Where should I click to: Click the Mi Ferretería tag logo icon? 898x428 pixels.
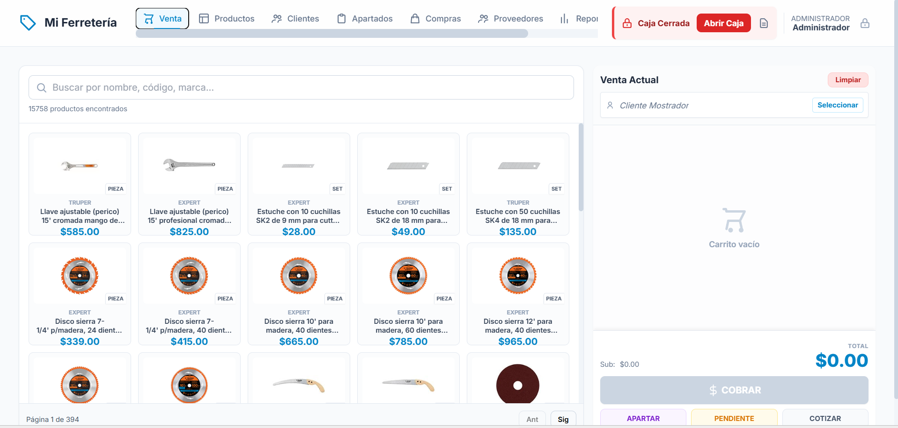28,22
